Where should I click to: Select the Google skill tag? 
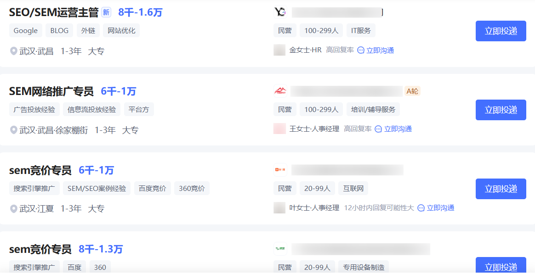coord(25,30)
